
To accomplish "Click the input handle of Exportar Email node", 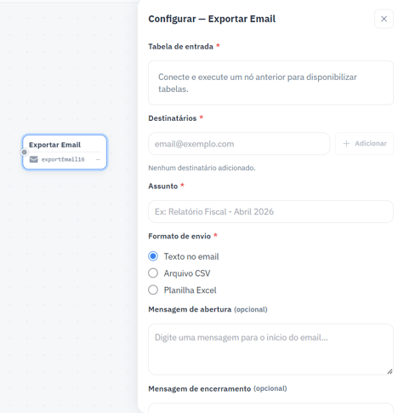I will (x=25, y=152).
